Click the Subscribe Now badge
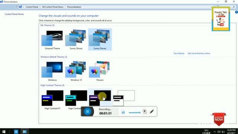238x134 pixels. click(x=219, y=119)
